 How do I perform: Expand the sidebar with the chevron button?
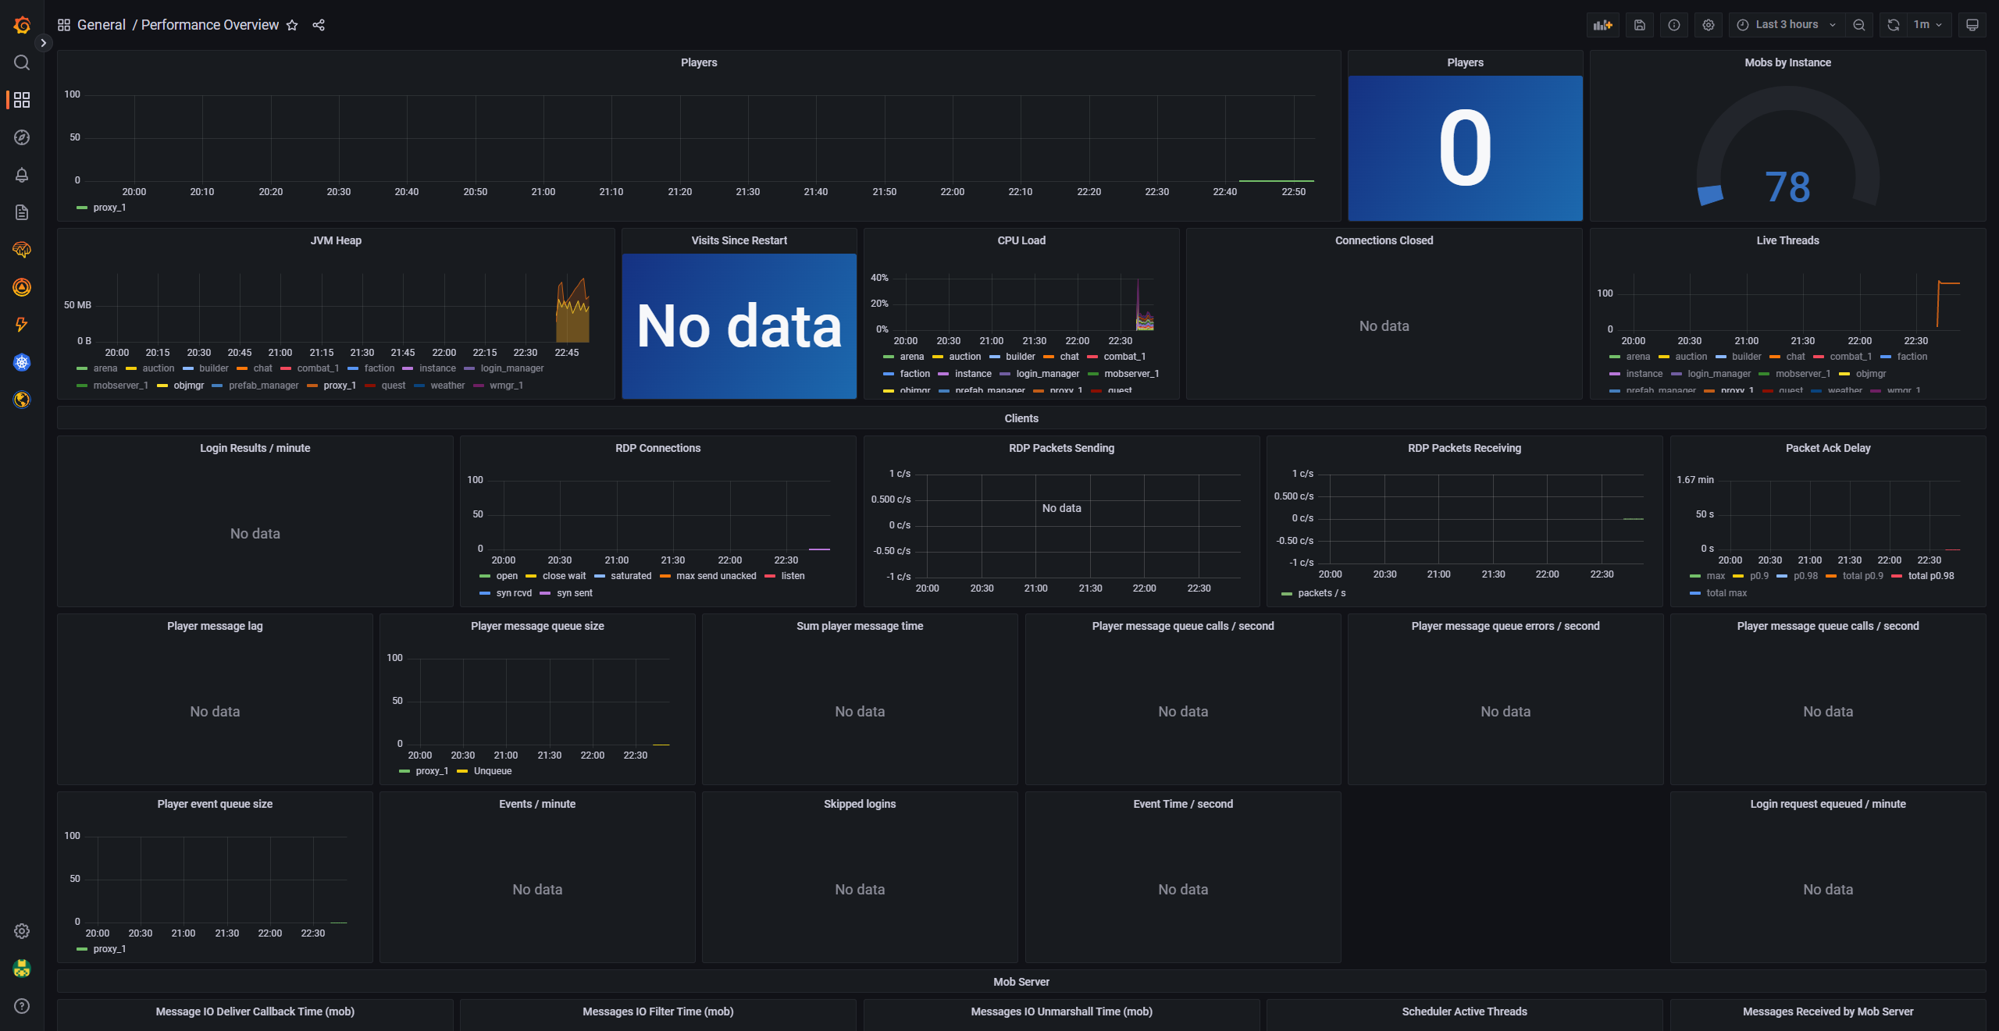pos(44,43)
